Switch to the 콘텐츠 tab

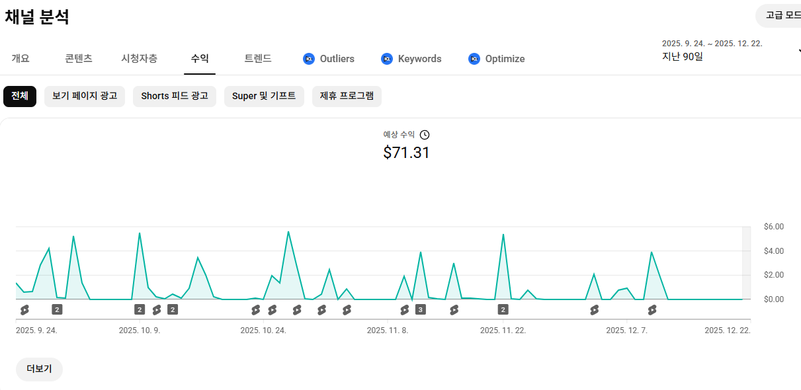click(x=79, y=59)
